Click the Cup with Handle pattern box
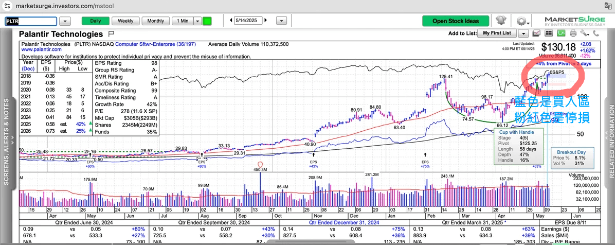 click(519, 146)
